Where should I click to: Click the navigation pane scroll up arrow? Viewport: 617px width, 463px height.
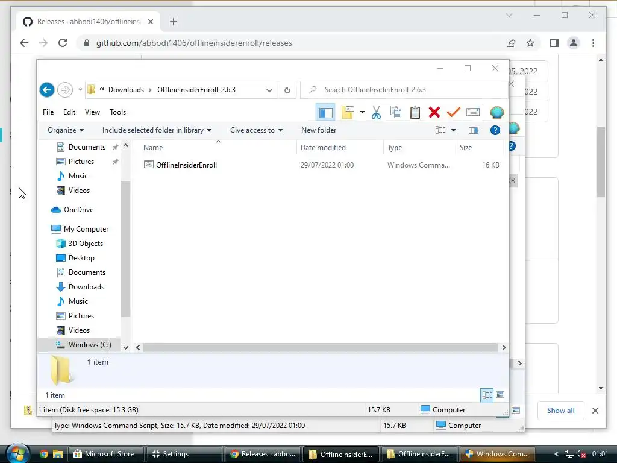[x=125, y=146]
